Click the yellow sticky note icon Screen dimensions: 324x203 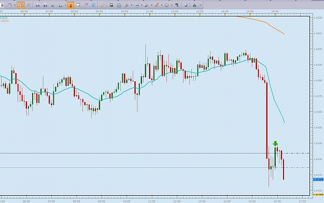pyautogui.click(x=78, y=5)
